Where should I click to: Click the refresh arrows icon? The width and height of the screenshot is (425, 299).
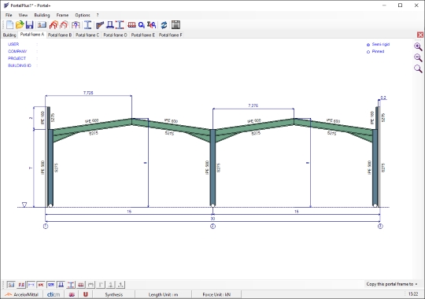[x=164, y=25]
